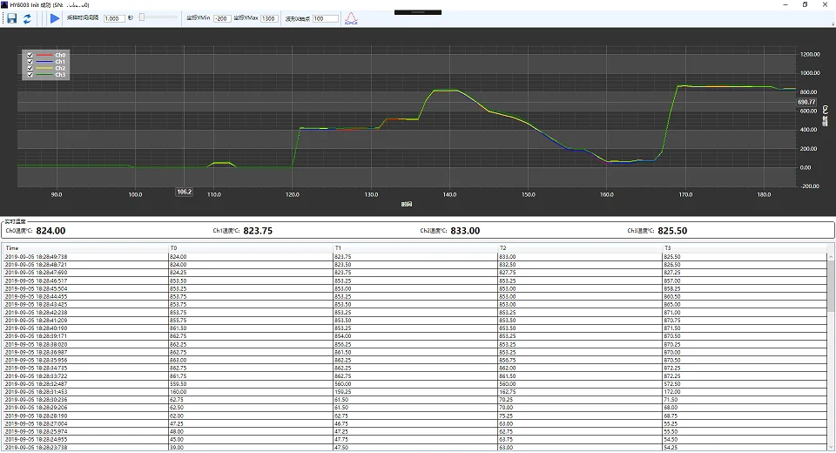Toggle the Ch2 channel checkbox
Viewport: 836px width, 453px height.
tap(30, 68)
